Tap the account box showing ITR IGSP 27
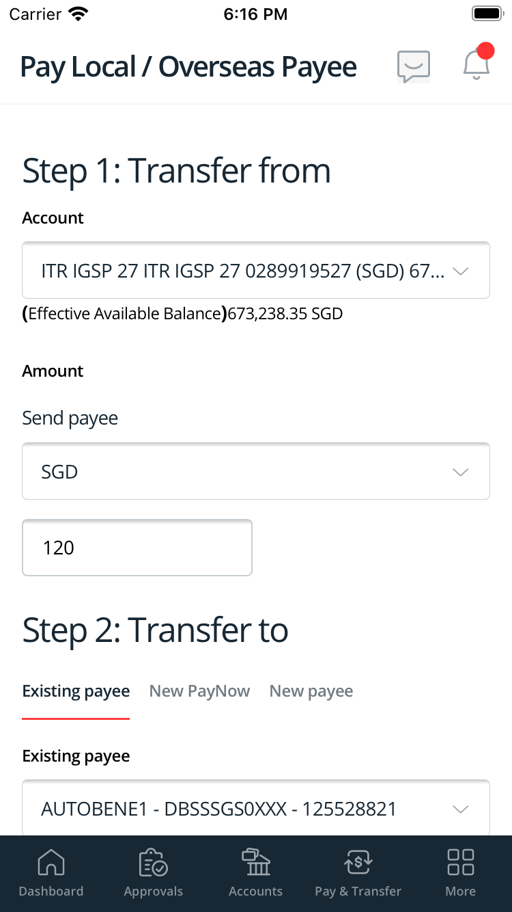The height and width of the screenshot is (912, 512). 256,270
